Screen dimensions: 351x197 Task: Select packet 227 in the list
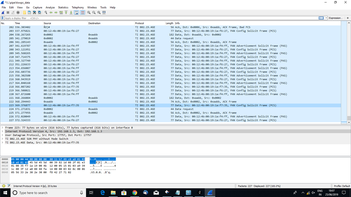click(x=171, y=120)
